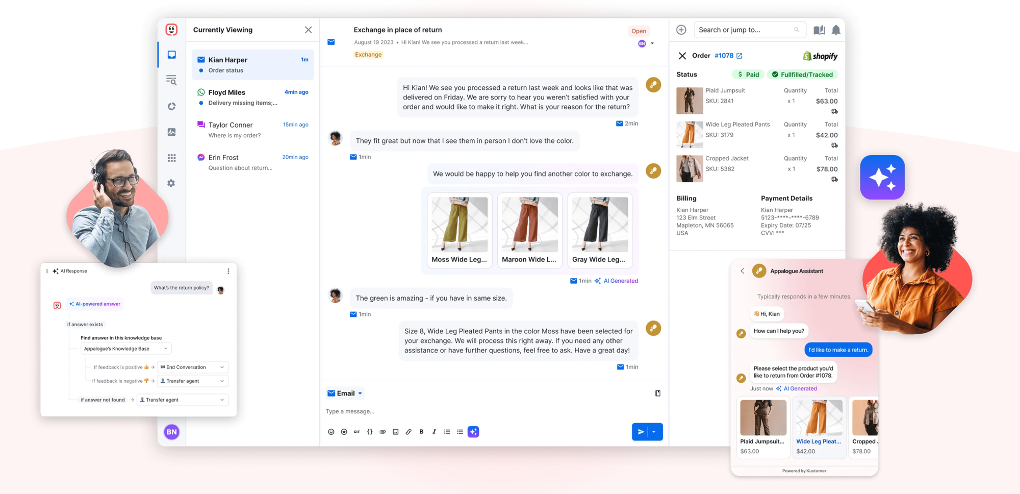This screenshot has width=1020, height=494.
Task: Open the notifications bell icon
Action: click(836, 30)
